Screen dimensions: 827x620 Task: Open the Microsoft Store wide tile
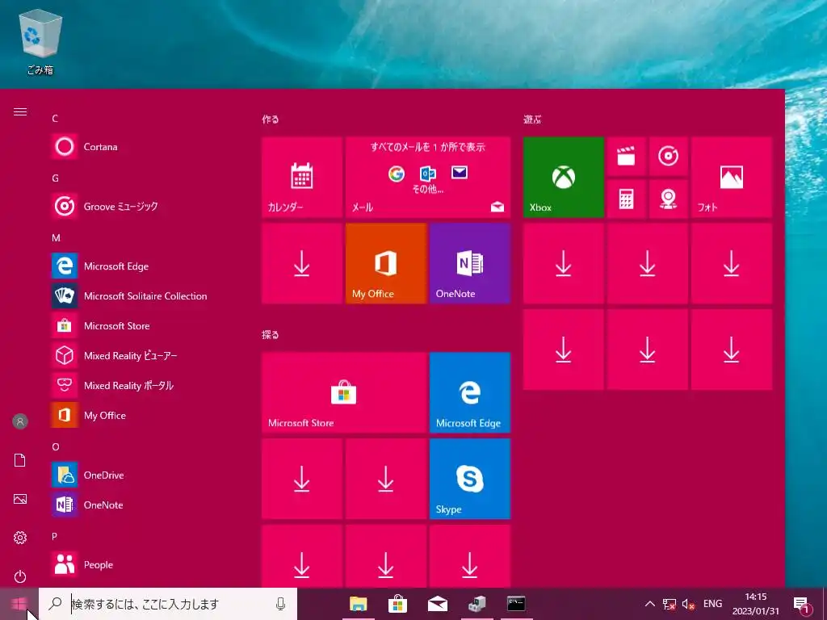(344, 392)
